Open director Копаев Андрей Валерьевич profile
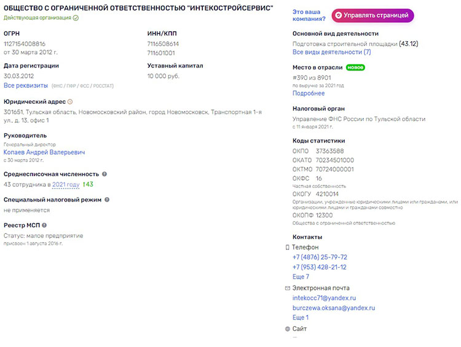 tap(44, 152)
